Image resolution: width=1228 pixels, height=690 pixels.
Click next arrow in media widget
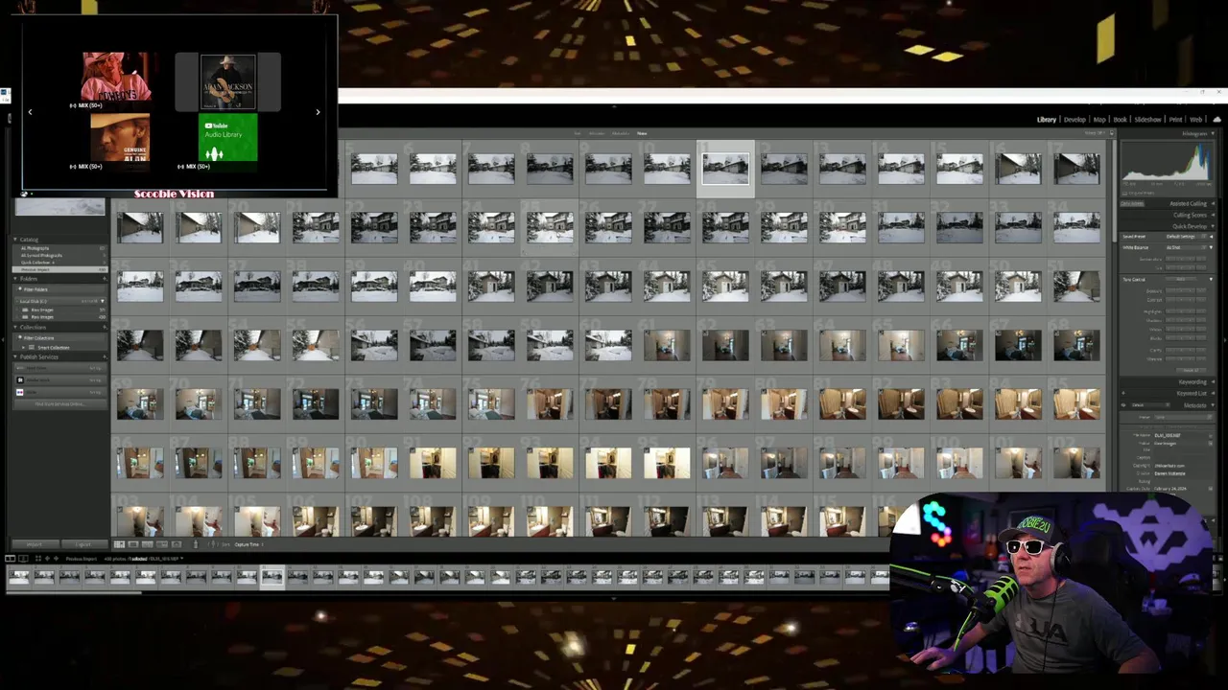tap(318, 112)
